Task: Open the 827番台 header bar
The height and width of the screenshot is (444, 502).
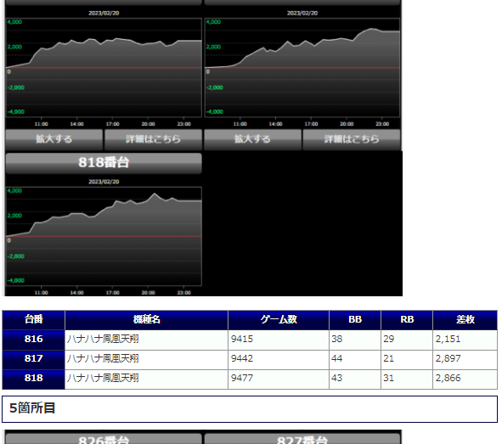Action: tap(302, 439)
